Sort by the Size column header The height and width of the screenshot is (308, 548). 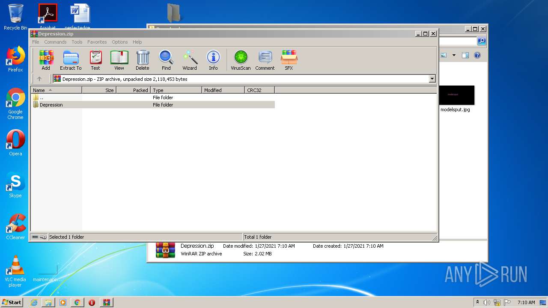(x=99, y=90)
